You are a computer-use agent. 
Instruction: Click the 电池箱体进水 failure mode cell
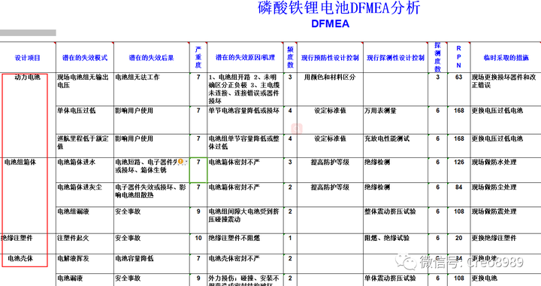coord(85,170)
